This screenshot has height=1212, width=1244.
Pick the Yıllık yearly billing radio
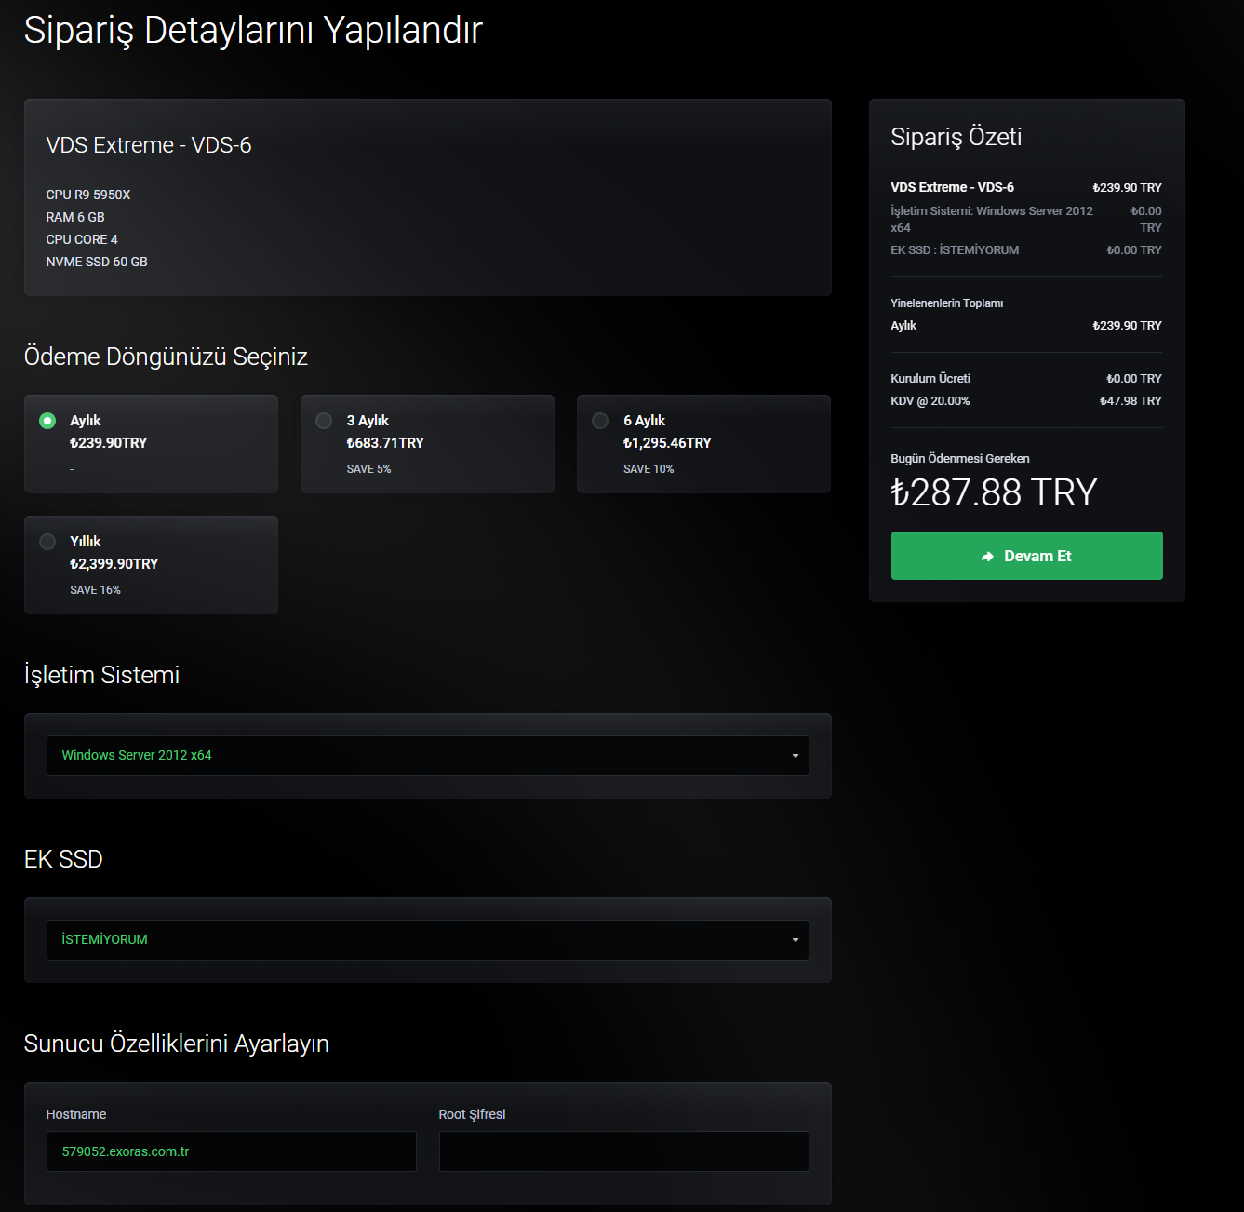[47, 542]
